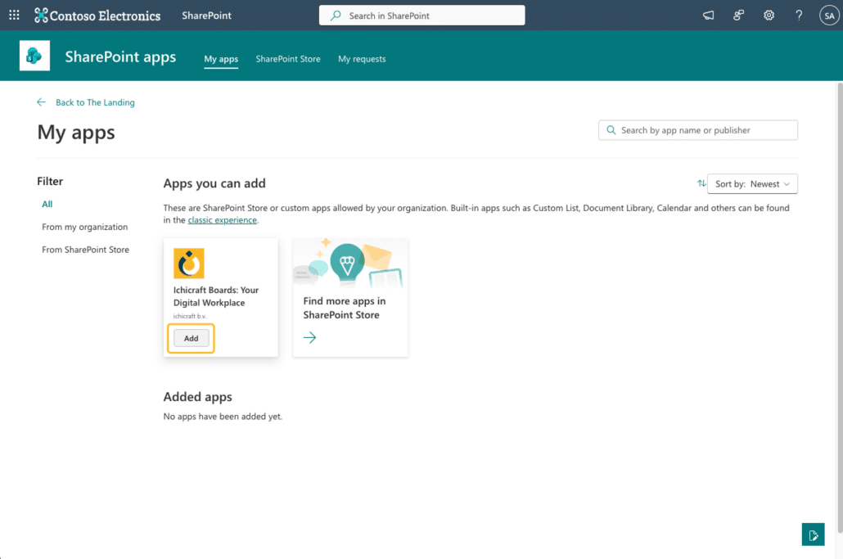Toggle the sort direction arrows icon

coord(701,184)
